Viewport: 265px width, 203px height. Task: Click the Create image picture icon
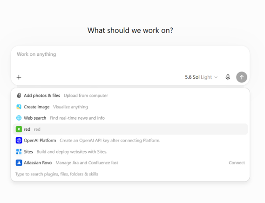(19, 107)
